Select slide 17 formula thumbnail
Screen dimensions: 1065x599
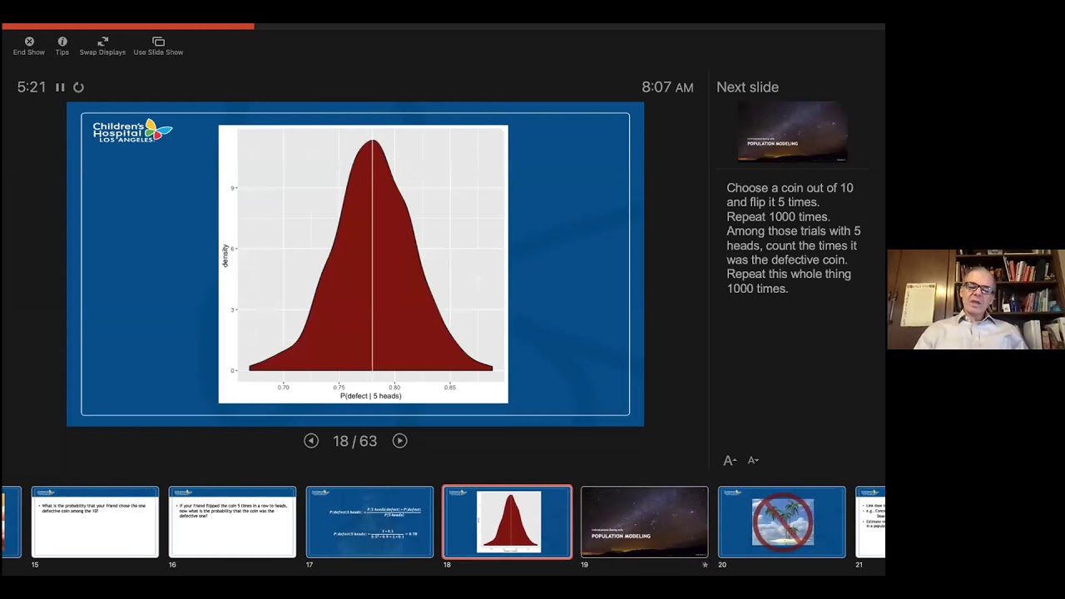369,522
